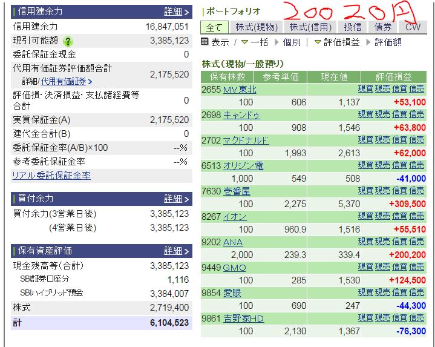Image resolution: width=435 pixels, height=347 pixels.
Task: Click 現買 for 吉野家HD
Action: point(365,318)
